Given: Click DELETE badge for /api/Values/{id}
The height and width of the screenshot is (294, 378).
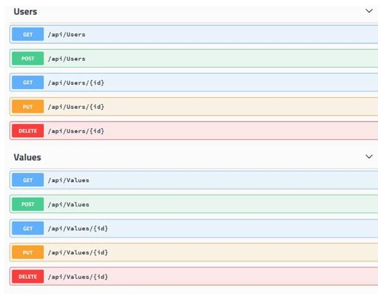Looking at the screenshot, I should (x=28, y=276).
